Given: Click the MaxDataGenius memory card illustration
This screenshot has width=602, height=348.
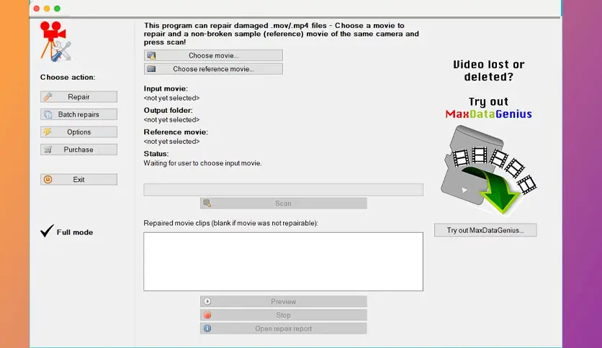Looking at the screenshot, I should coord(488,170).
